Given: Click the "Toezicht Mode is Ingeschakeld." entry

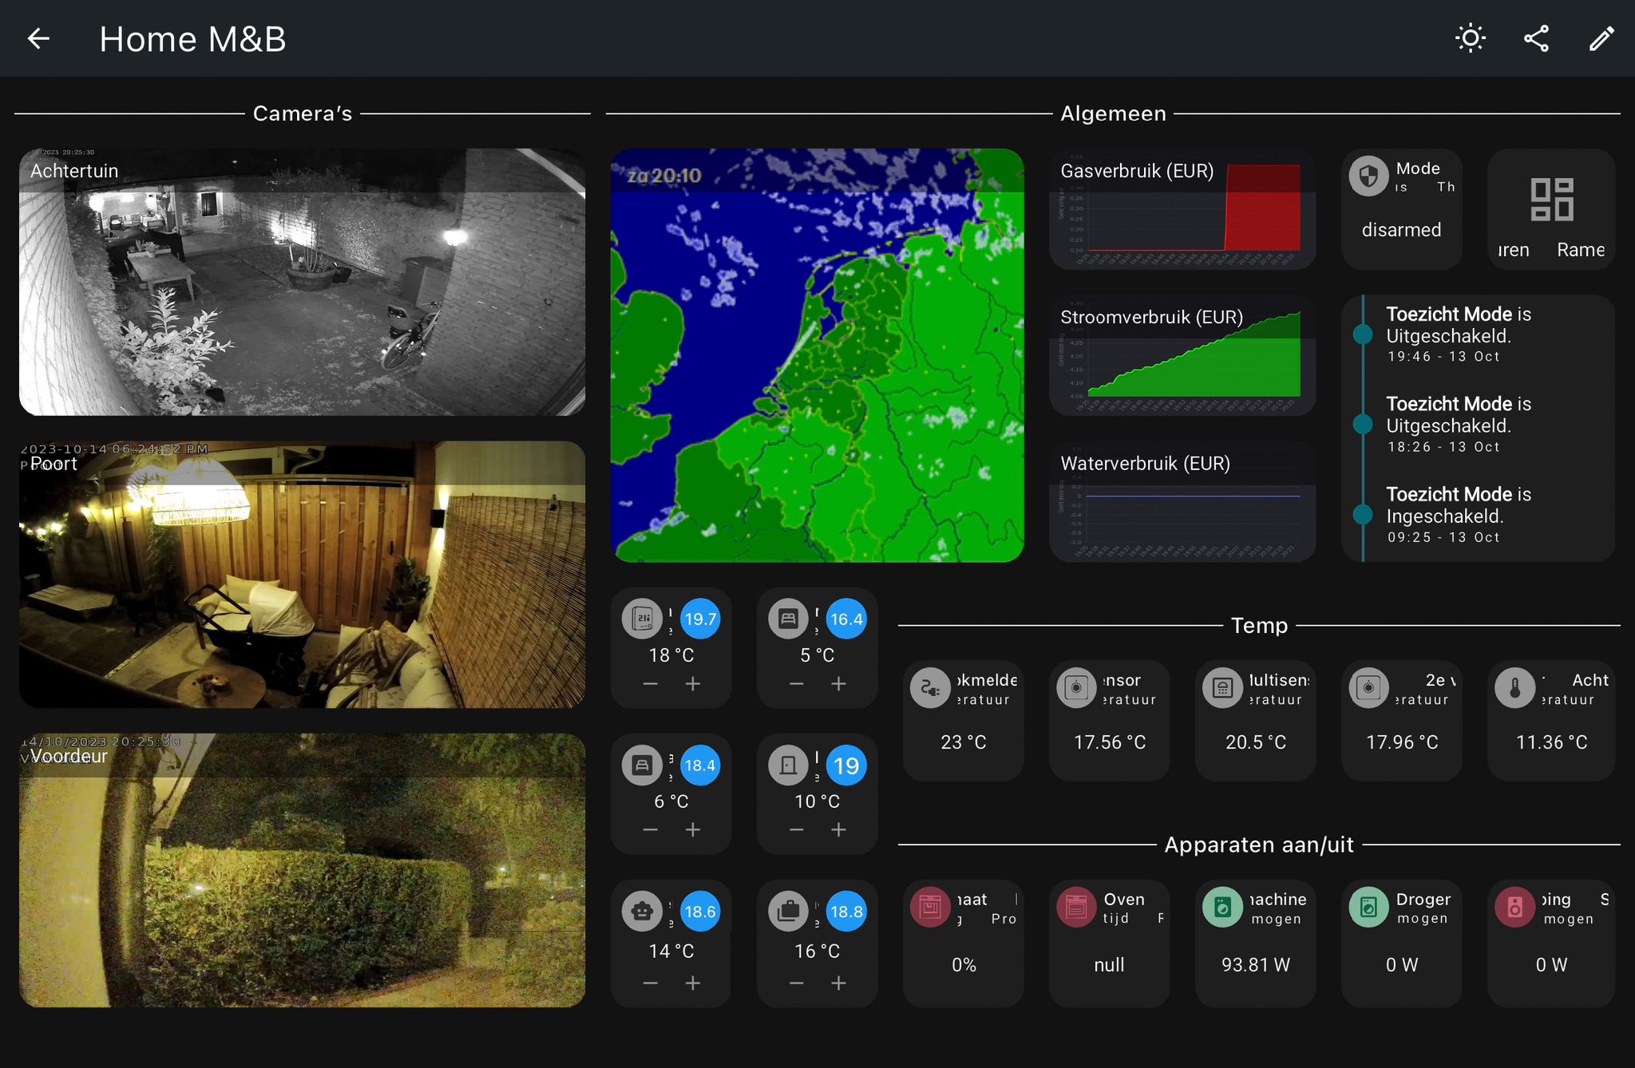Looking at the screenshot, I should 1459,505.
